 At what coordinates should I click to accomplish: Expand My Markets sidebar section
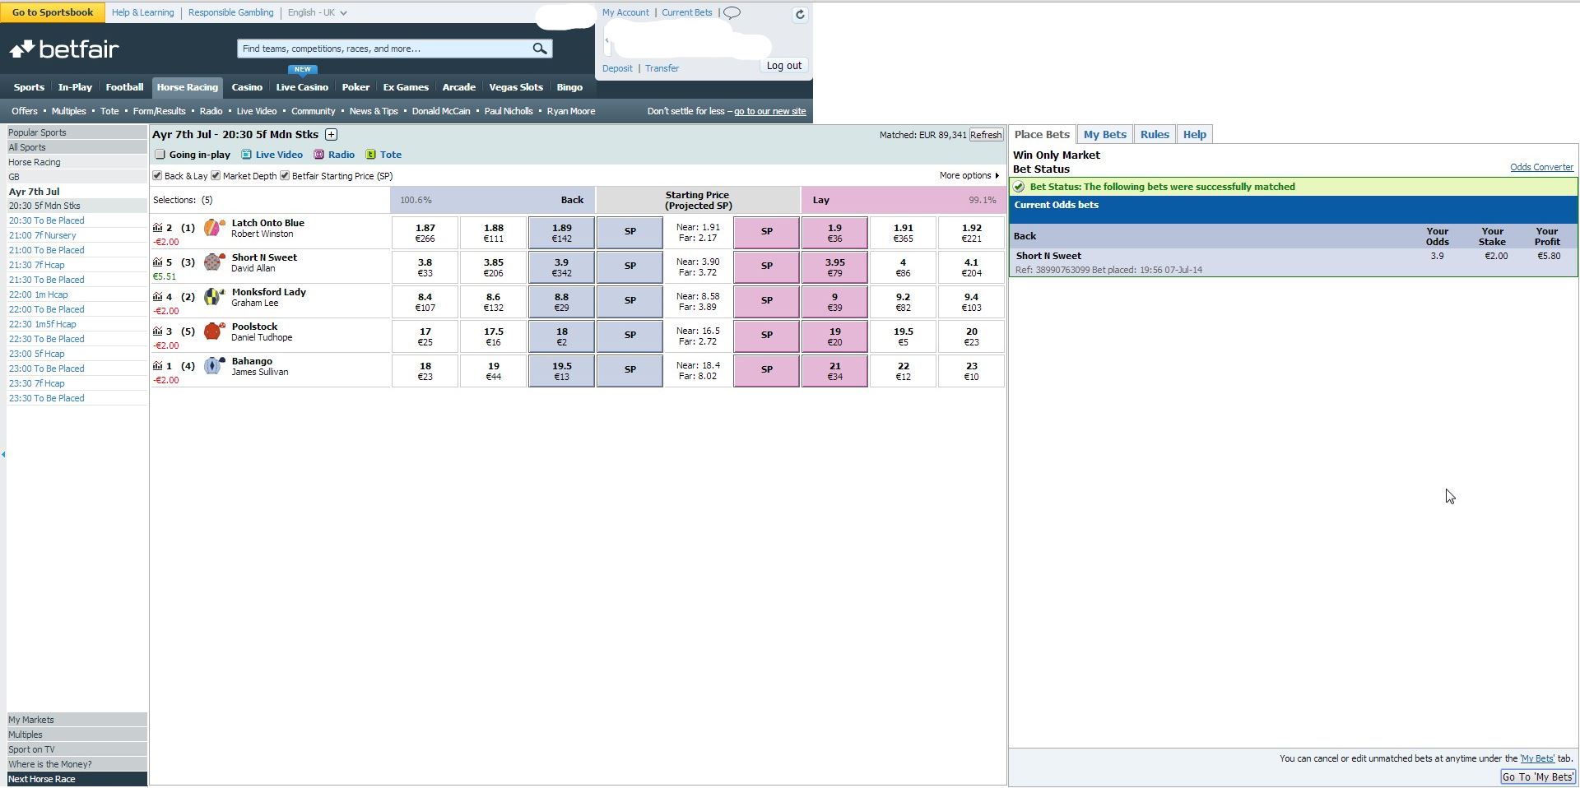click(x=77, y=720)
